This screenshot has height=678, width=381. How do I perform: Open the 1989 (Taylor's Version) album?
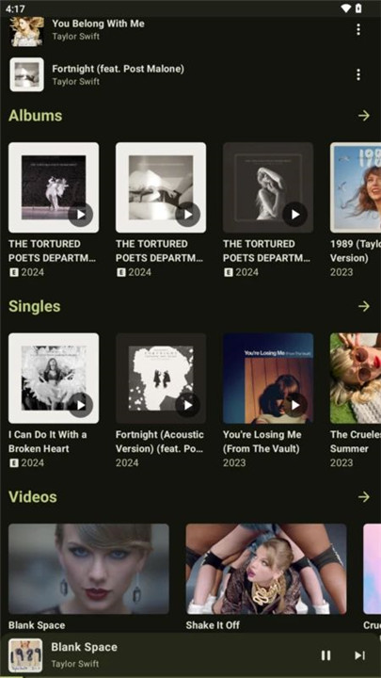click(x=356, y=187)
